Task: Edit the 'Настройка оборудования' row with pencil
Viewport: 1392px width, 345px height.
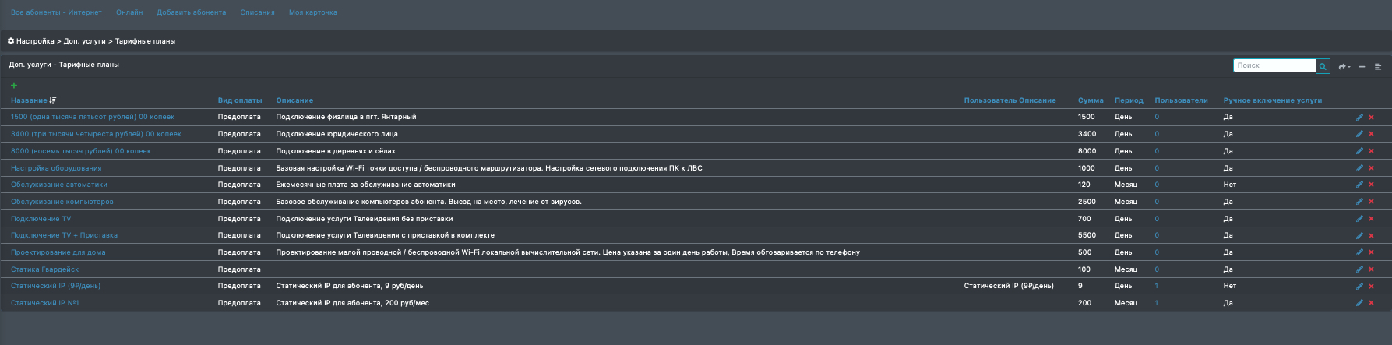Action: click(x=1359, y=168)
